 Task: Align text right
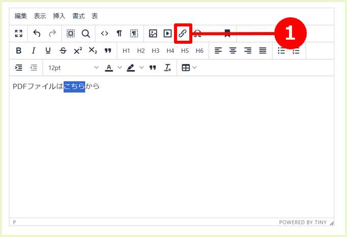248,51
